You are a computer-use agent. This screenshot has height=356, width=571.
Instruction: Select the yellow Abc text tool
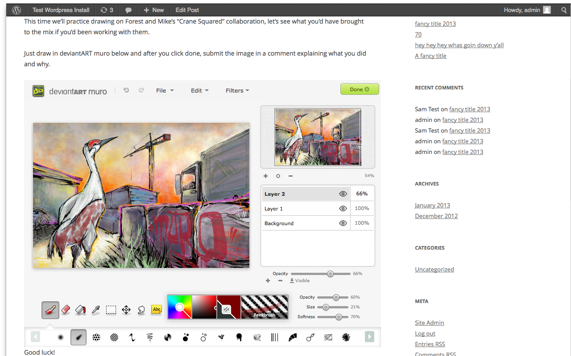[157, 309]
